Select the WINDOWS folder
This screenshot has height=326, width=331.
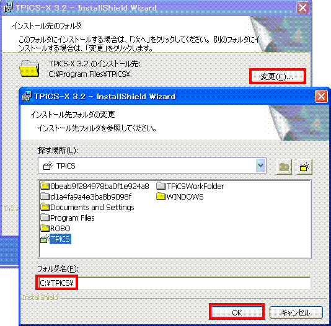[180, 197]
